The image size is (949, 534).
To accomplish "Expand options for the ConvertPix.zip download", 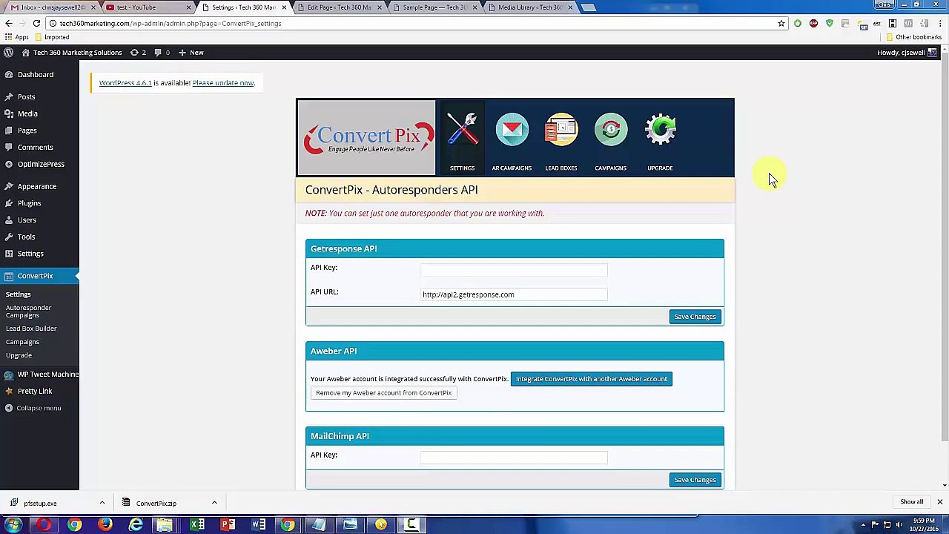I will coord(214,503).
